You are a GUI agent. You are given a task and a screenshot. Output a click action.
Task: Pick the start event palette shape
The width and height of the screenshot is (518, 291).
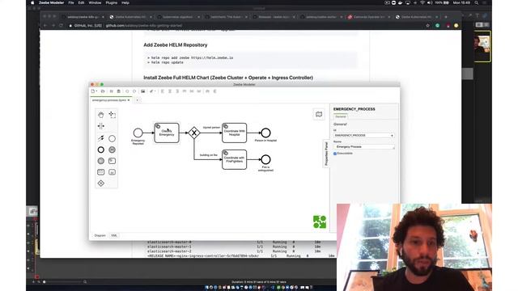[112, 138]
